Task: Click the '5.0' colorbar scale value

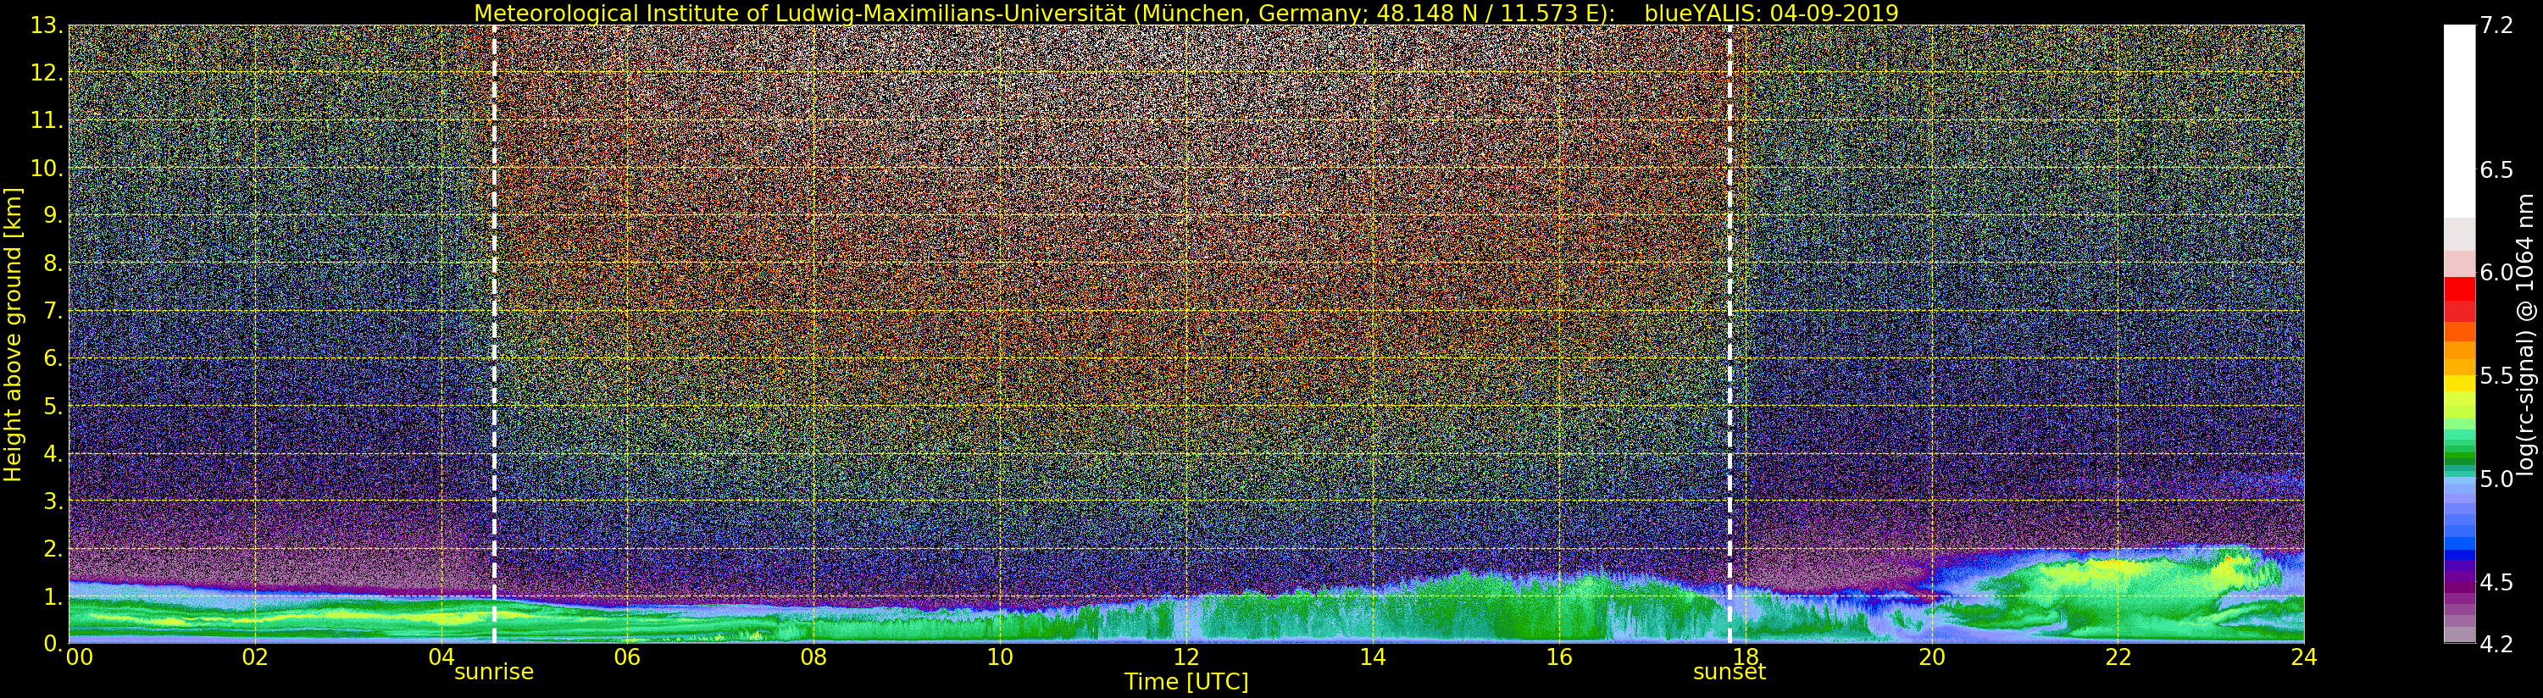Action: (2496, 479)
